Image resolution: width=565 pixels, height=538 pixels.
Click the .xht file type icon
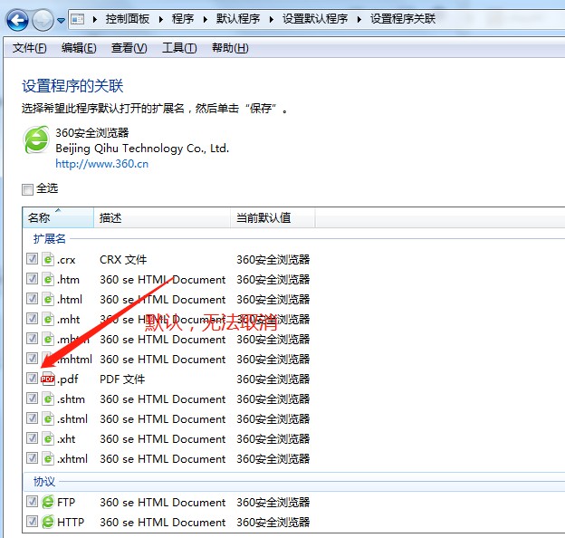tap(48, 438)
